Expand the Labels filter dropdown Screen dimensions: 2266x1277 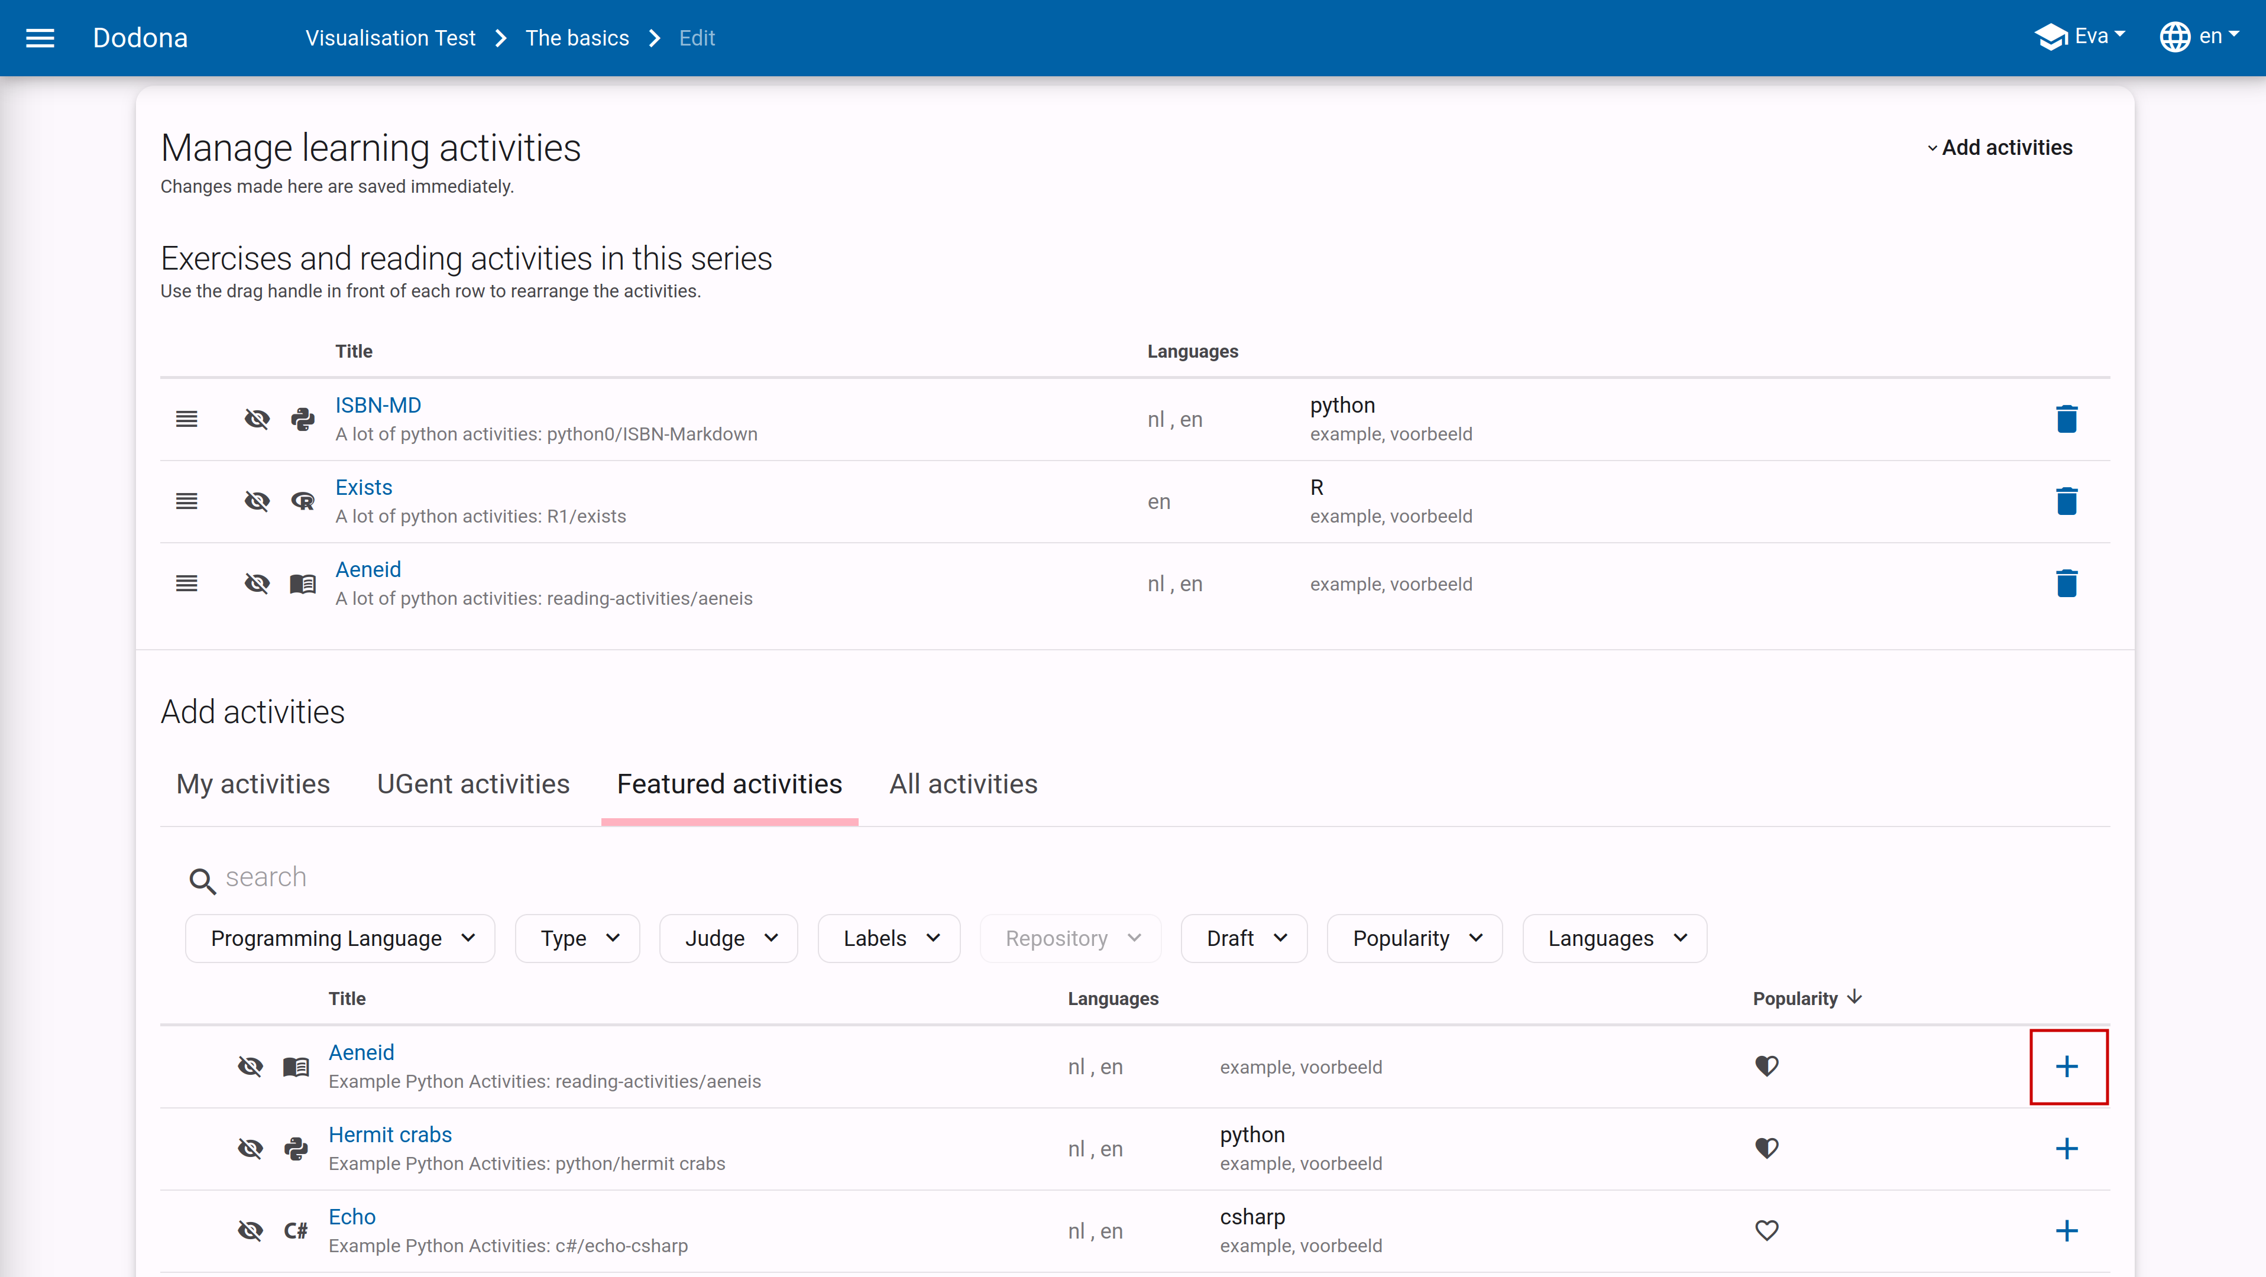point(889,938)
